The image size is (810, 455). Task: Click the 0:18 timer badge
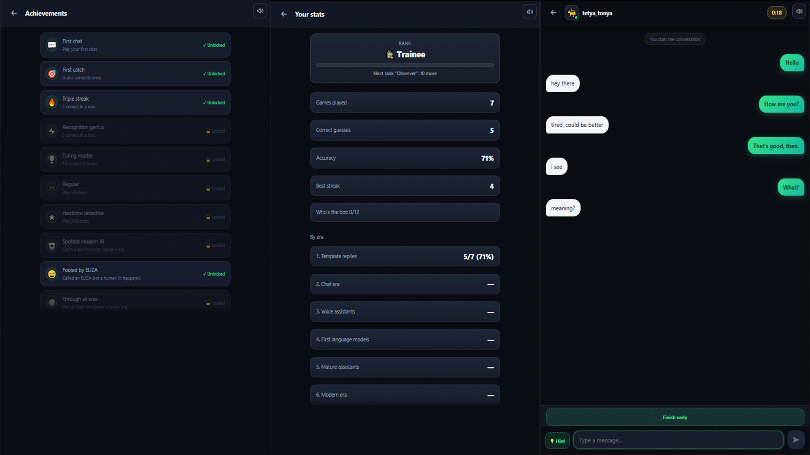(777, 13)
